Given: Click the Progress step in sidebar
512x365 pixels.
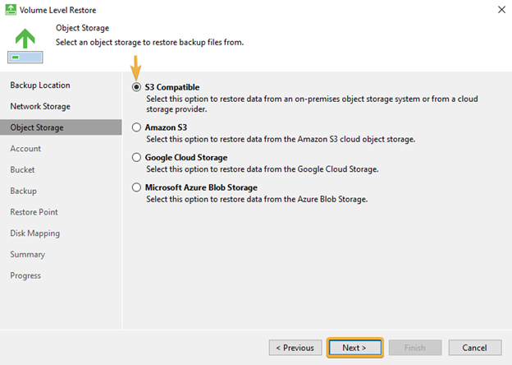Looking at the screenshot, I should click(25, 275).
